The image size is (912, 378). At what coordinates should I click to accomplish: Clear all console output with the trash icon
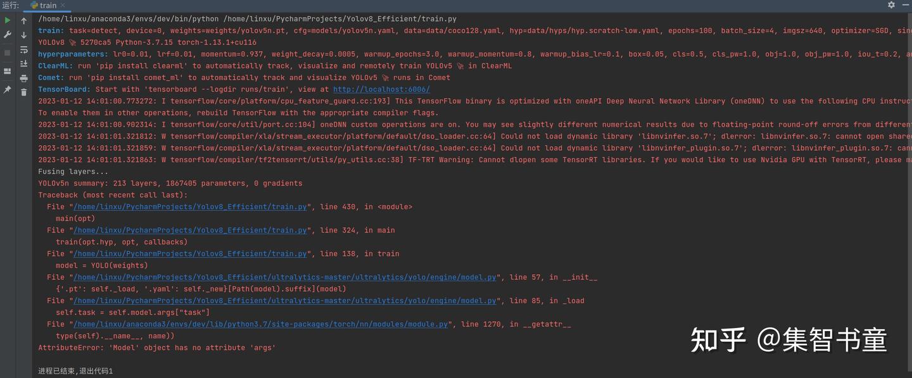click(x=24, y=92)
